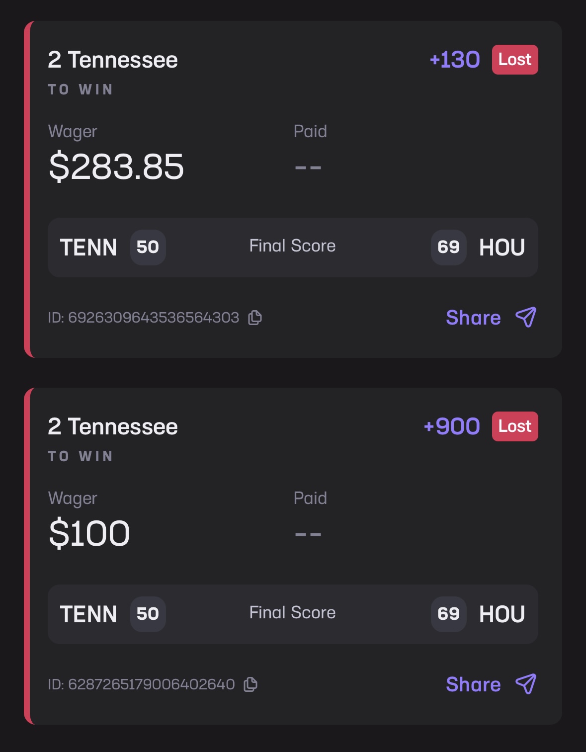The height and width of the screenshot is (752, 586).
Task: Copy bet ID ending in 402640
Action: (x=251, y=684)
